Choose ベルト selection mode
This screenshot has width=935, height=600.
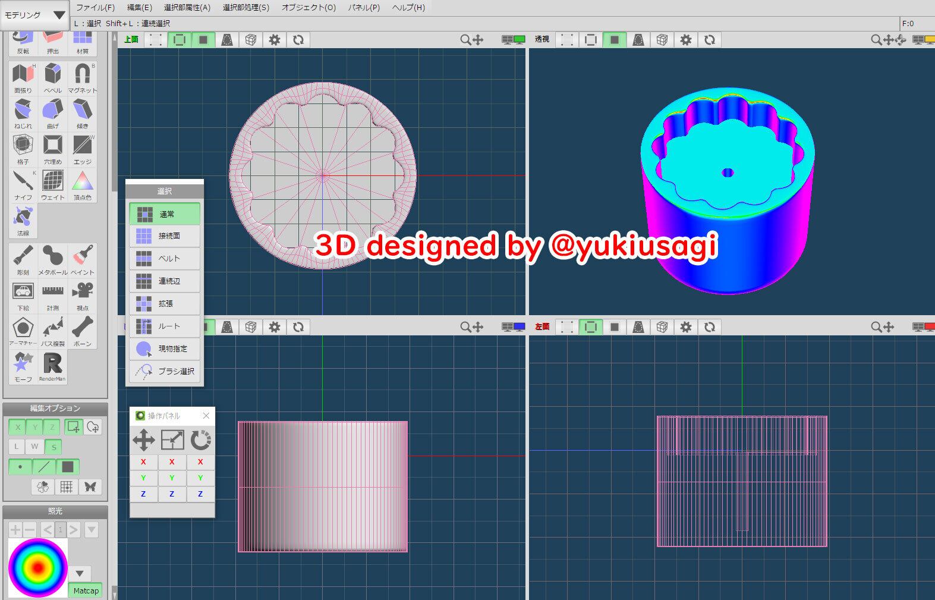165,259
